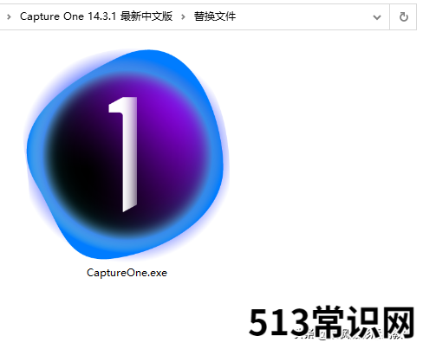Open the address bar history dropdown arrow
The image size is (423, 349).
(377, 17)
